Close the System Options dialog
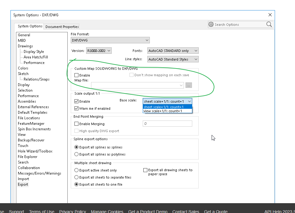Viewport: 295px width, 213px height. [x=270, y=15]
